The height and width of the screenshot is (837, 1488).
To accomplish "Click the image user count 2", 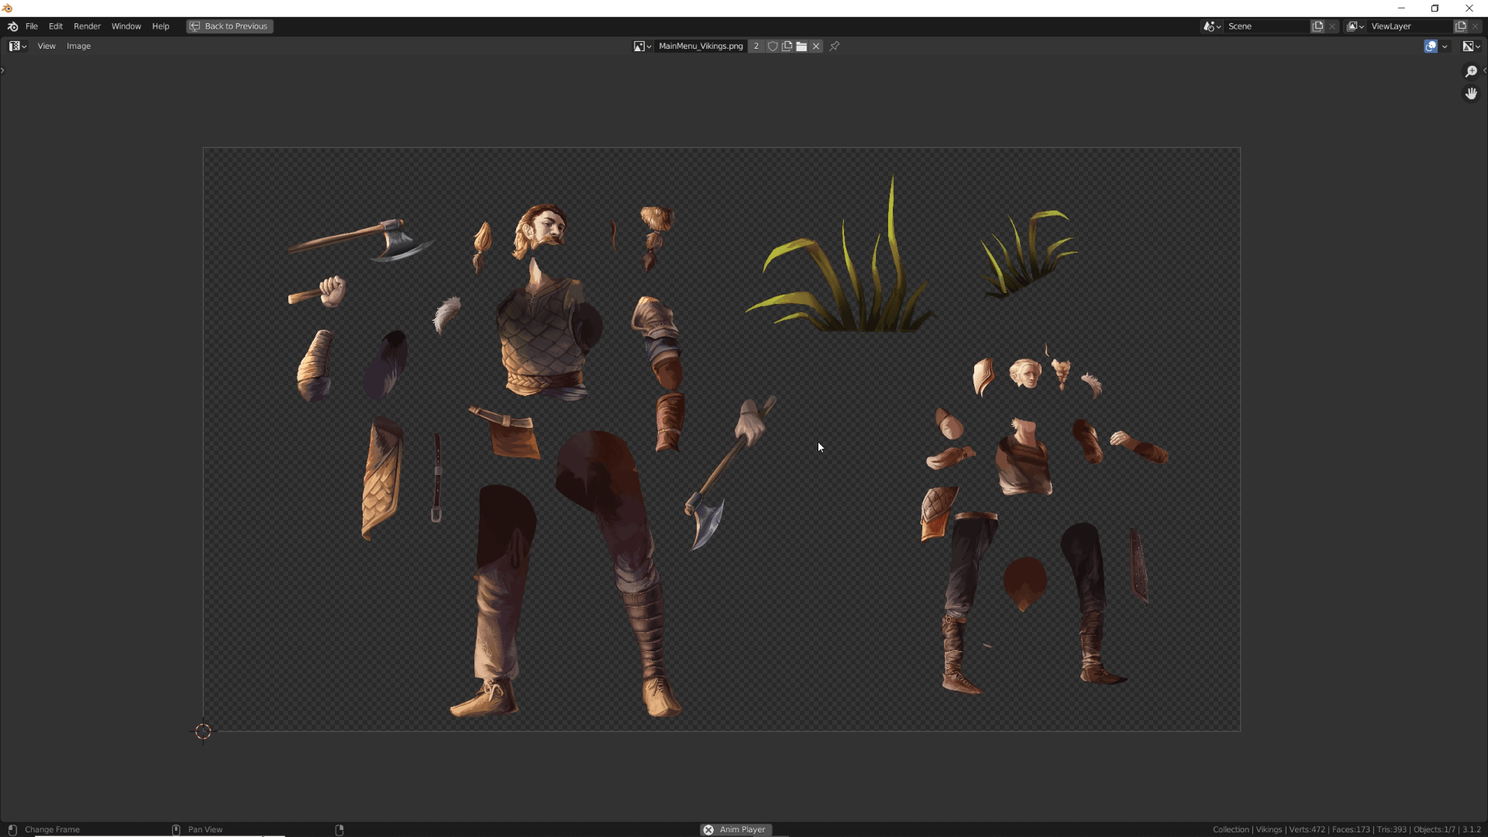I will pyautogui.click(x=756, y=46).
